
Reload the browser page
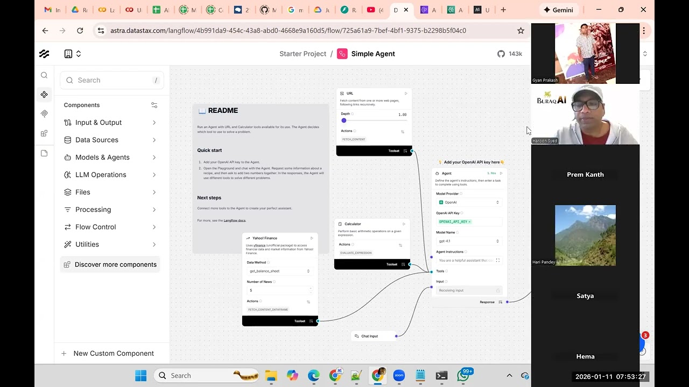[80, 31]
